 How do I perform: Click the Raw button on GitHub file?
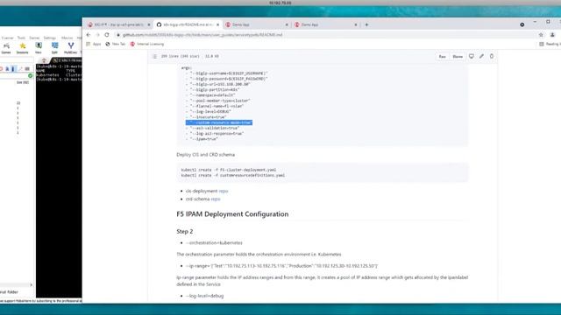click(x=442, y=56)
